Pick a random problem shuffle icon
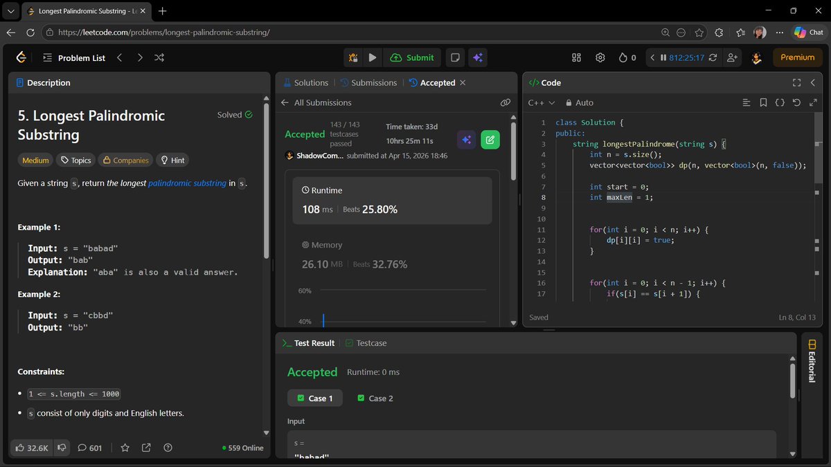 click(x=159, y=57)
